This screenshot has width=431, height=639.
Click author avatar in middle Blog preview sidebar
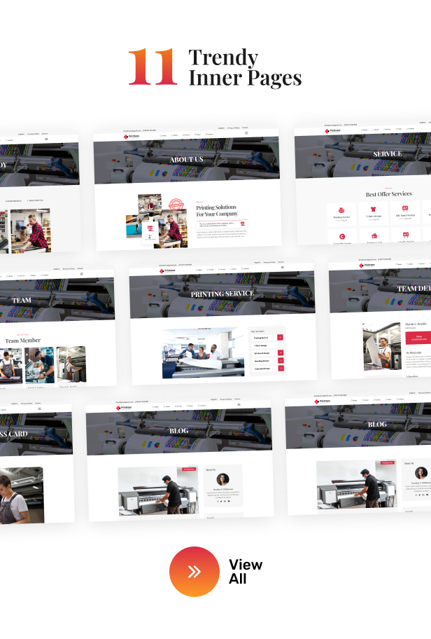pos(223,479)
